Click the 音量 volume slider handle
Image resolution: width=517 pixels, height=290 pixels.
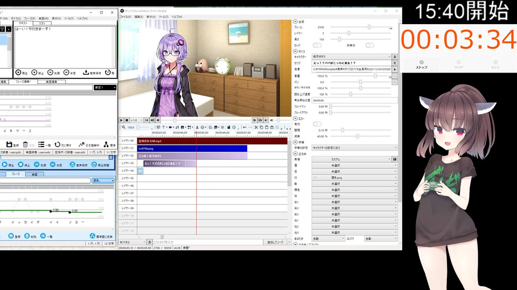(x=375, y=76)
